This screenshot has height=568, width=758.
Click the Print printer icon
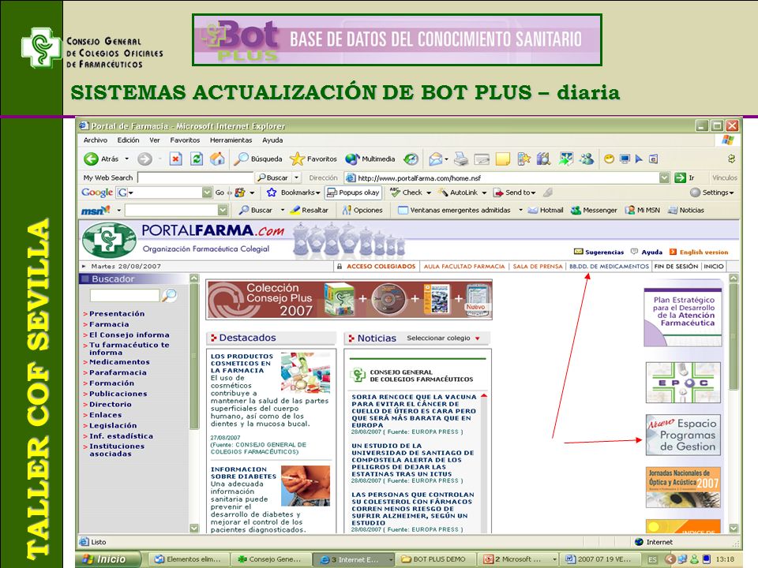coord(460,159)
